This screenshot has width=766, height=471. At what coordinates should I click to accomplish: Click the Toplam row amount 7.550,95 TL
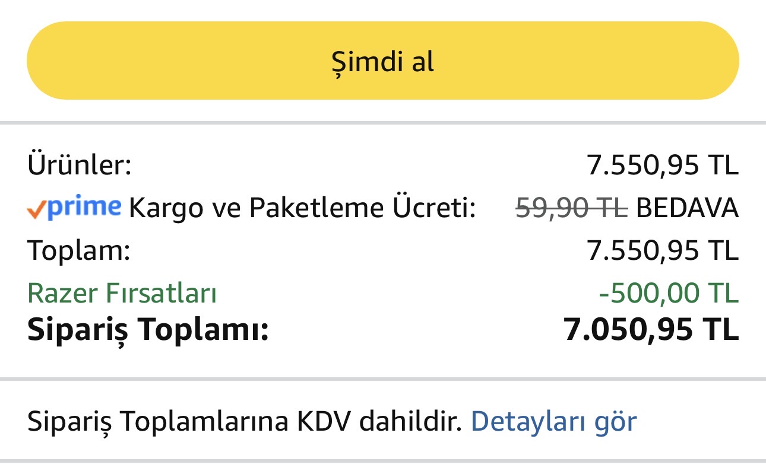[662, 251]
